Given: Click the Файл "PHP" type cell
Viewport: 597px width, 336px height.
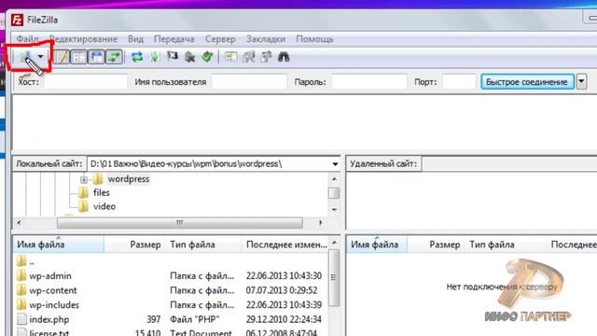Looking at the screenshot, I should coord(195,319).
